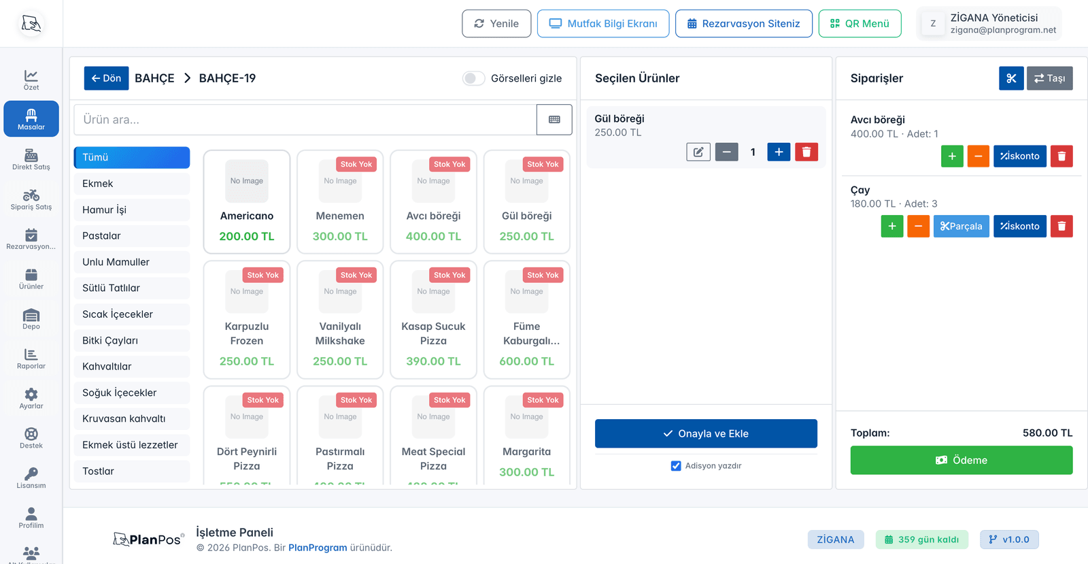Uncheck the Adisyon yazdır checkbox
1088x564 pixels.
coord(676,466)
